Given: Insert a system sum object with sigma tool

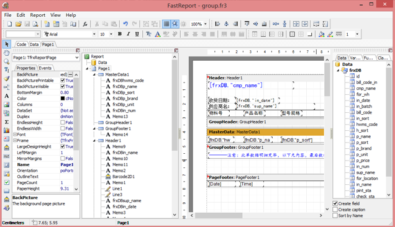Looking at the screenshot, I should (7, 122).
